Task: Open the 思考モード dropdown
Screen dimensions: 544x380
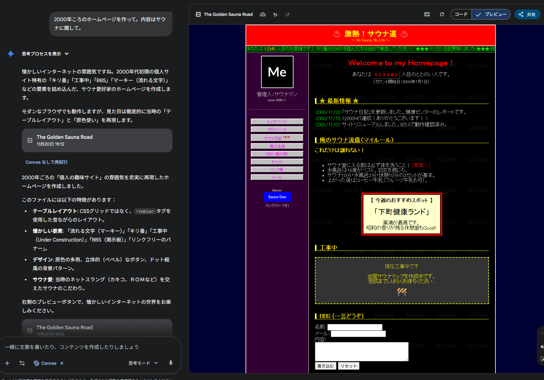Action: coord(143,363)
